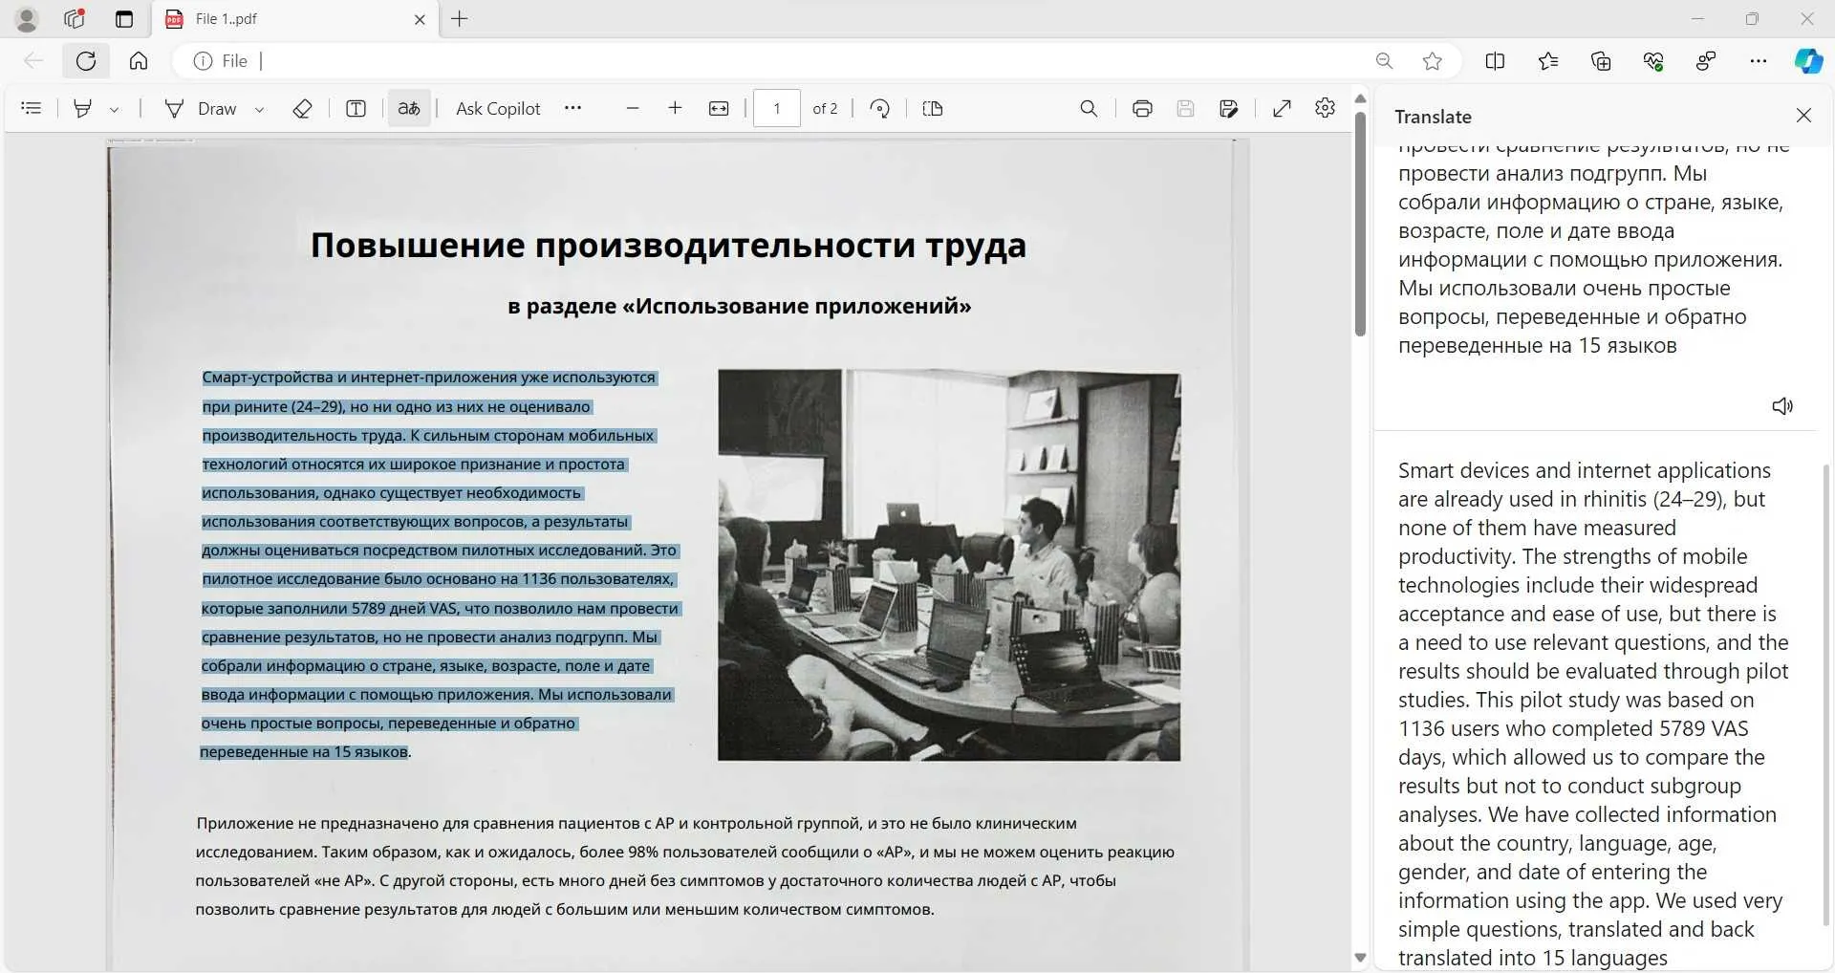This screenshot has width=1835, height=973.
Task: Search within the PDF document
Action: coord(1090,108)
